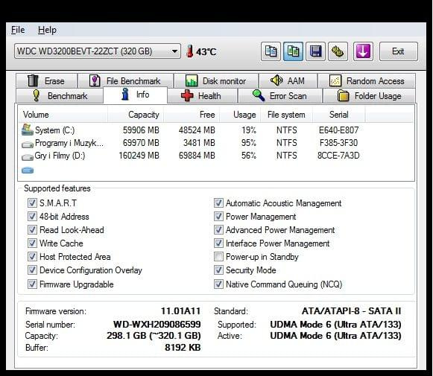Viewport: 433px width, 376px height.
Task: Click the options wrench toolbar icon
Action: 338,51
